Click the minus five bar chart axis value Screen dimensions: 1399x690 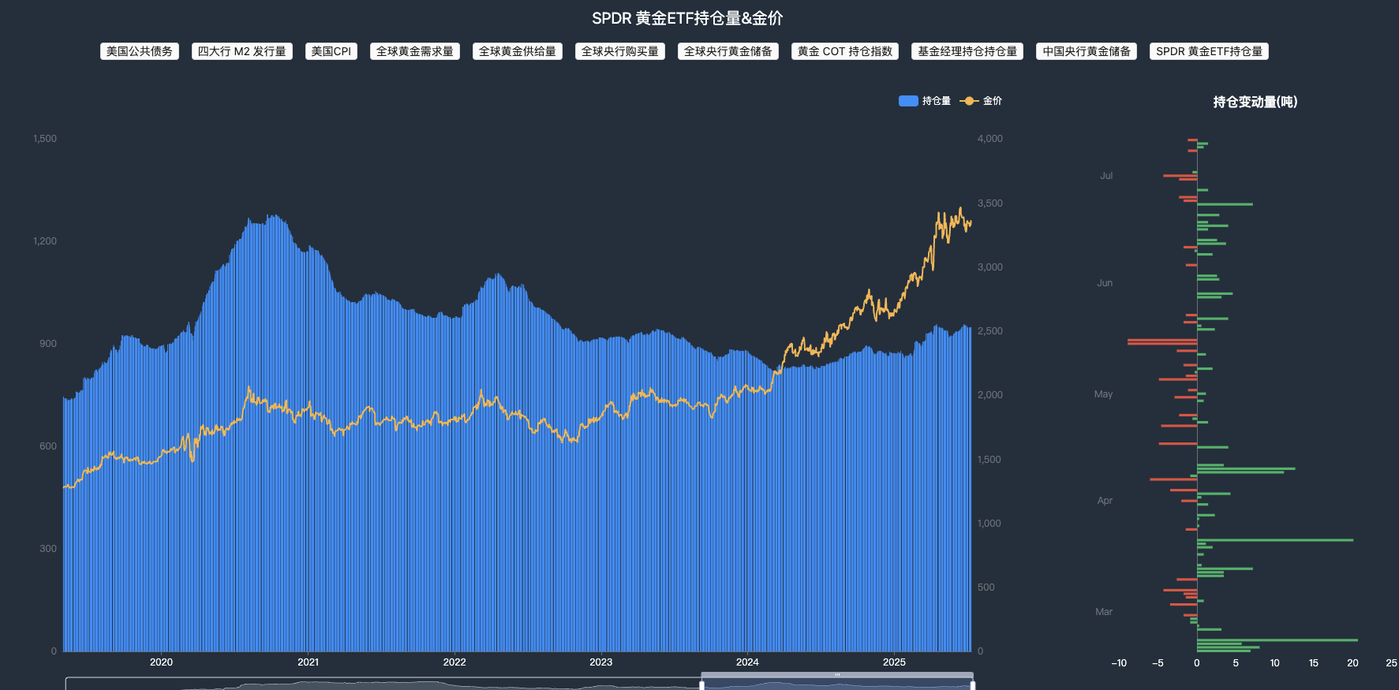click(1158, 663)
